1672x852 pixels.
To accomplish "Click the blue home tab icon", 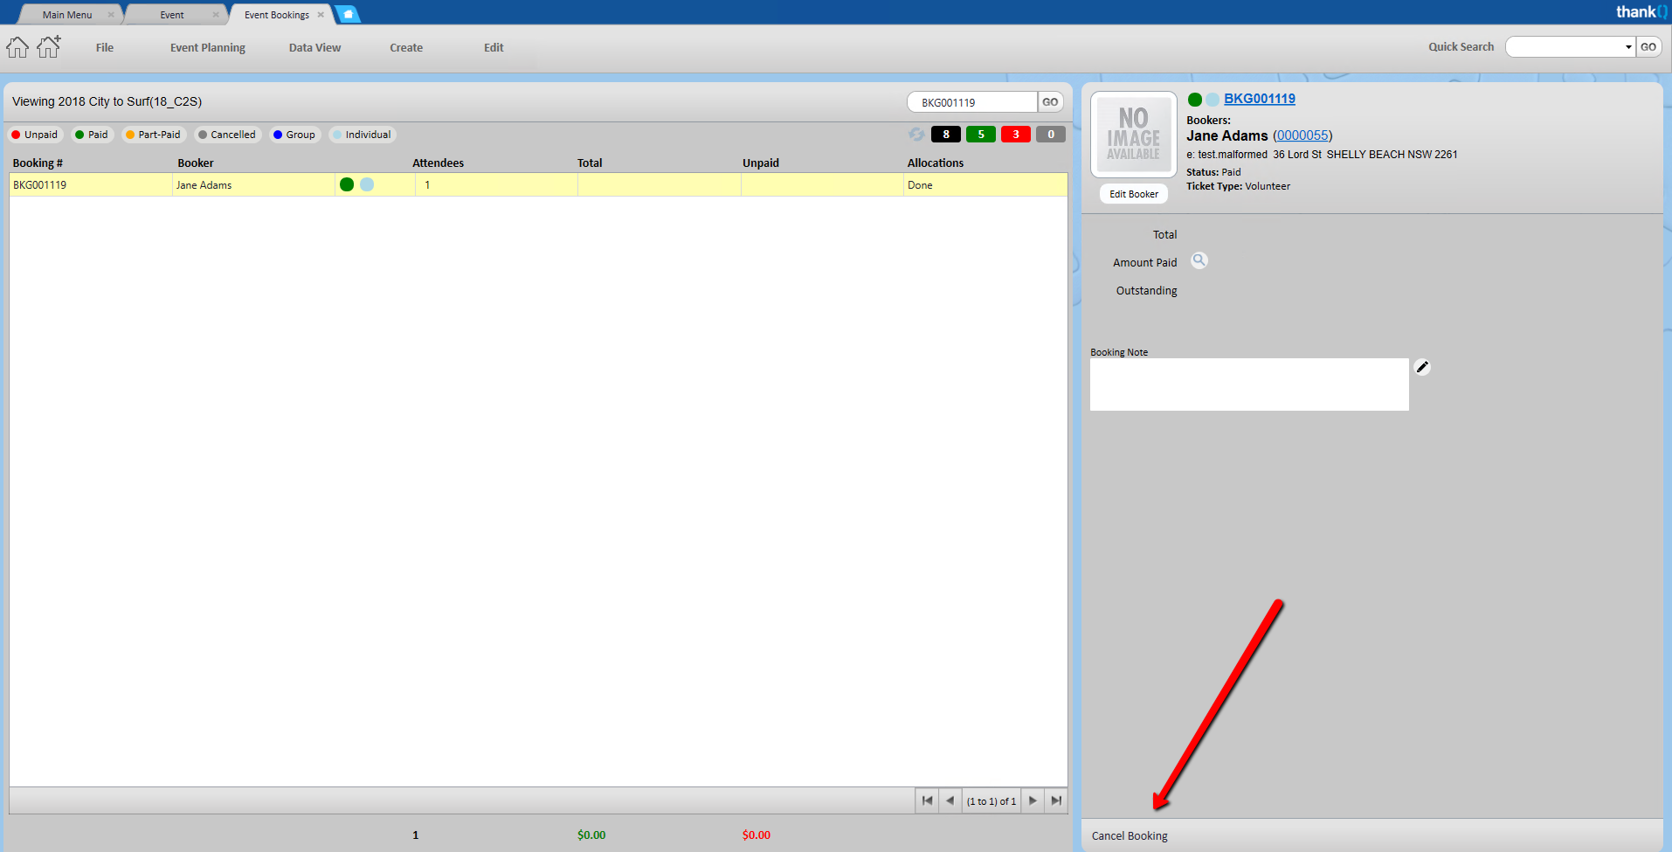I will [348, 14].
